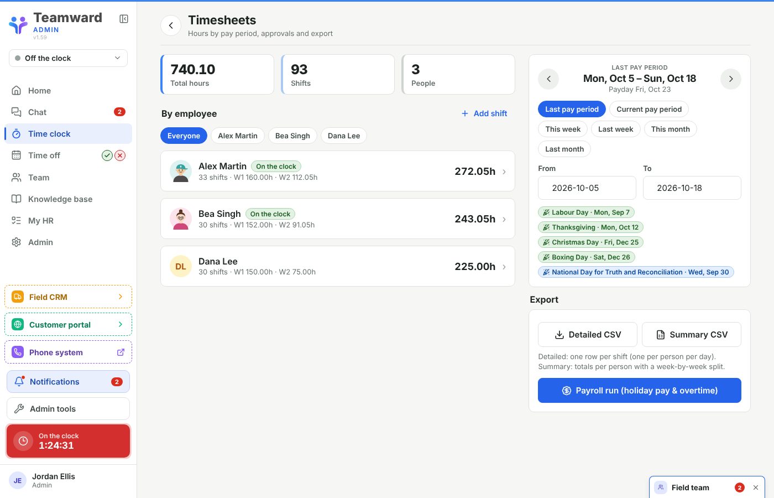The height and width of the screenshot is (498, 774).
Task: Click the To date field
Action: (692, 188)
